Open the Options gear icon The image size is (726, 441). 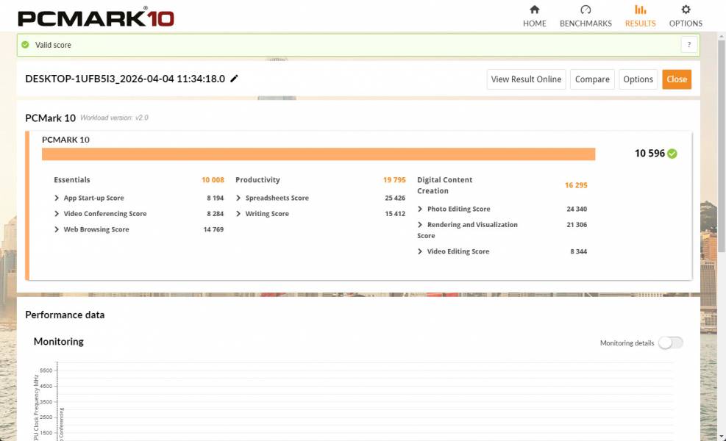686,10
